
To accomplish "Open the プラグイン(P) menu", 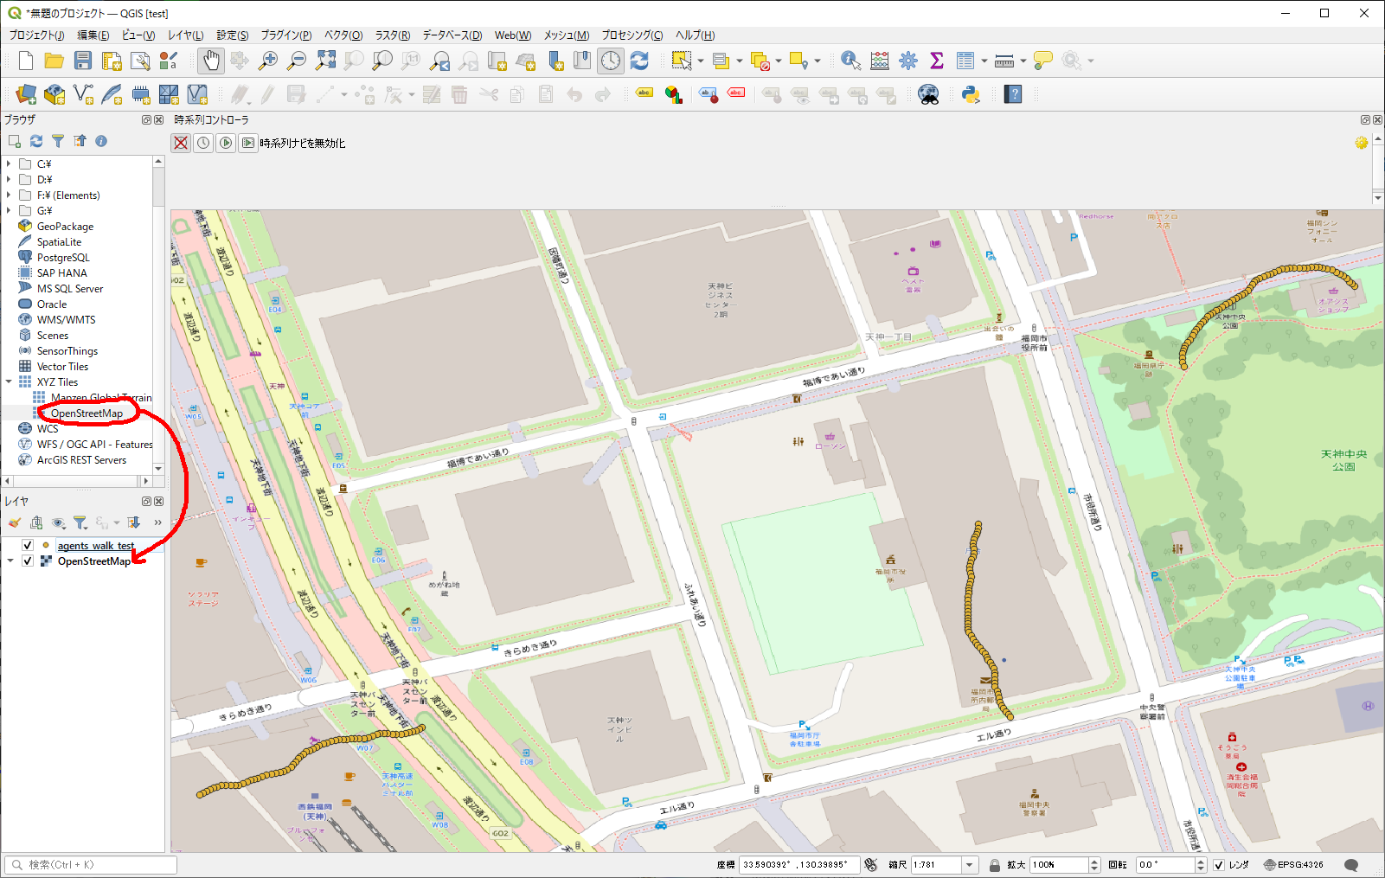I will (x=285, y=35).
